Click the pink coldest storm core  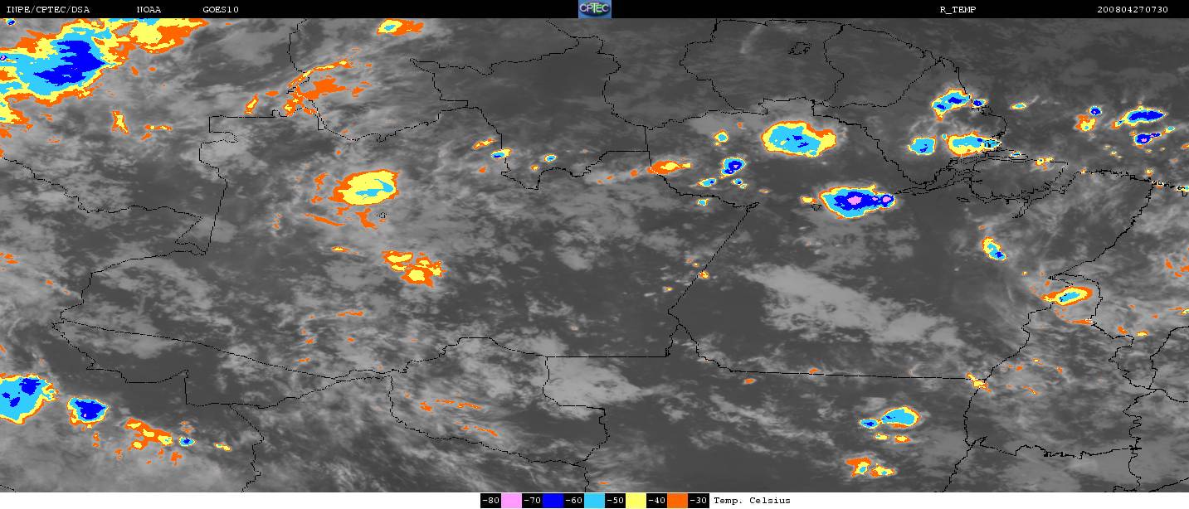856,201
